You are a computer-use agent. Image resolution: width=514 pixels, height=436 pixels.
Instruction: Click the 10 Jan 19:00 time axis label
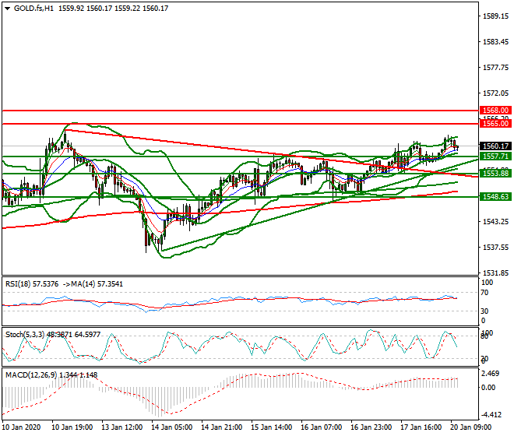72,427
